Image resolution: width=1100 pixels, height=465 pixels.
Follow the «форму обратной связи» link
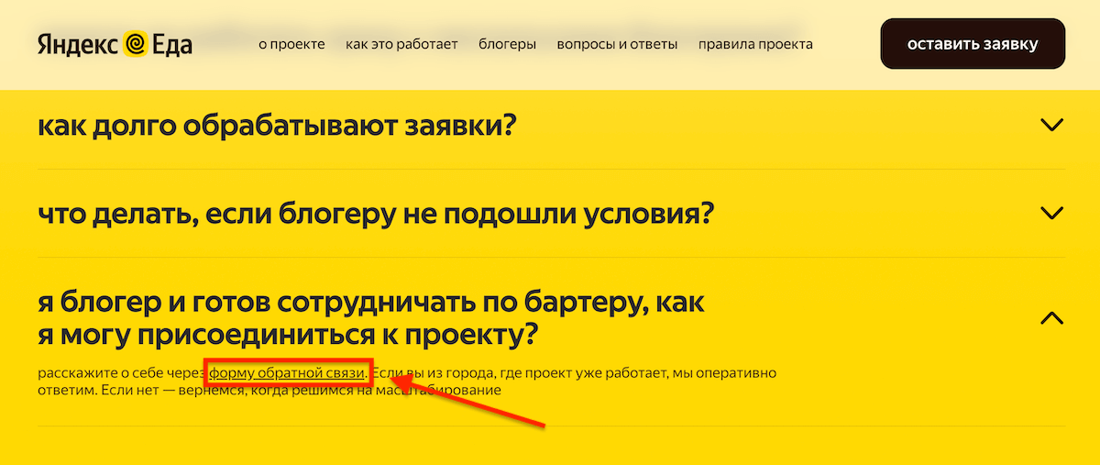(x=288, y=373)
